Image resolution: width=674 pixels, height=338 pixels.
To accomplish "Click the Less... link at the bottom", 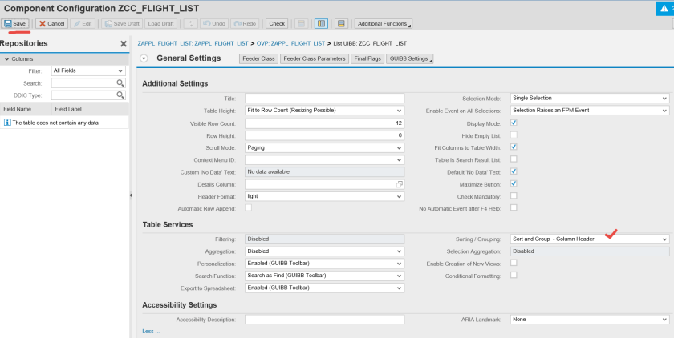I will tap(150, 331).
